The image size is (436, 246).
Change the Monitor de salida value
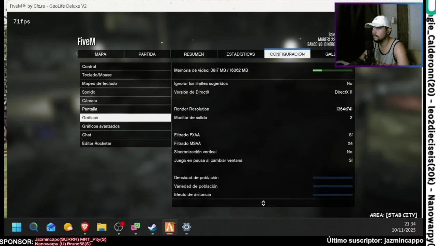click(x=263, y=118)
